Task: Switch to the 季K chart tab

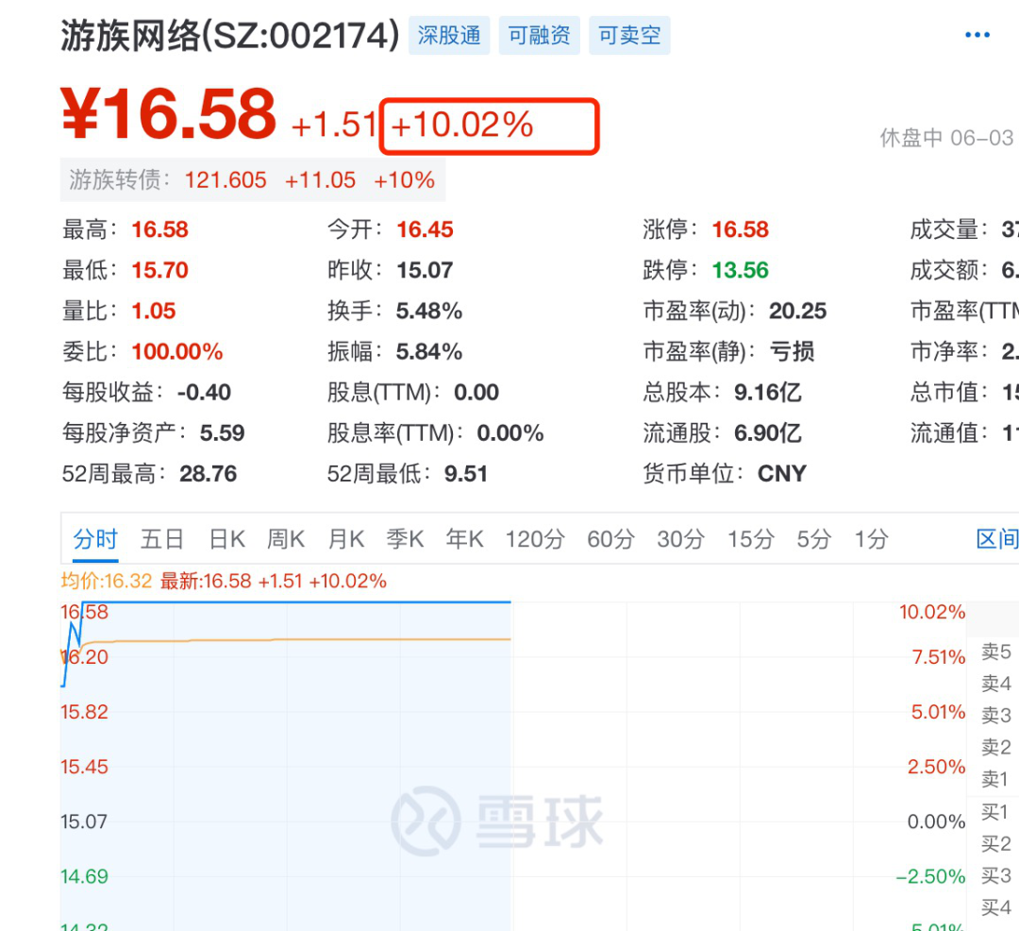Action: coord(405,539)
